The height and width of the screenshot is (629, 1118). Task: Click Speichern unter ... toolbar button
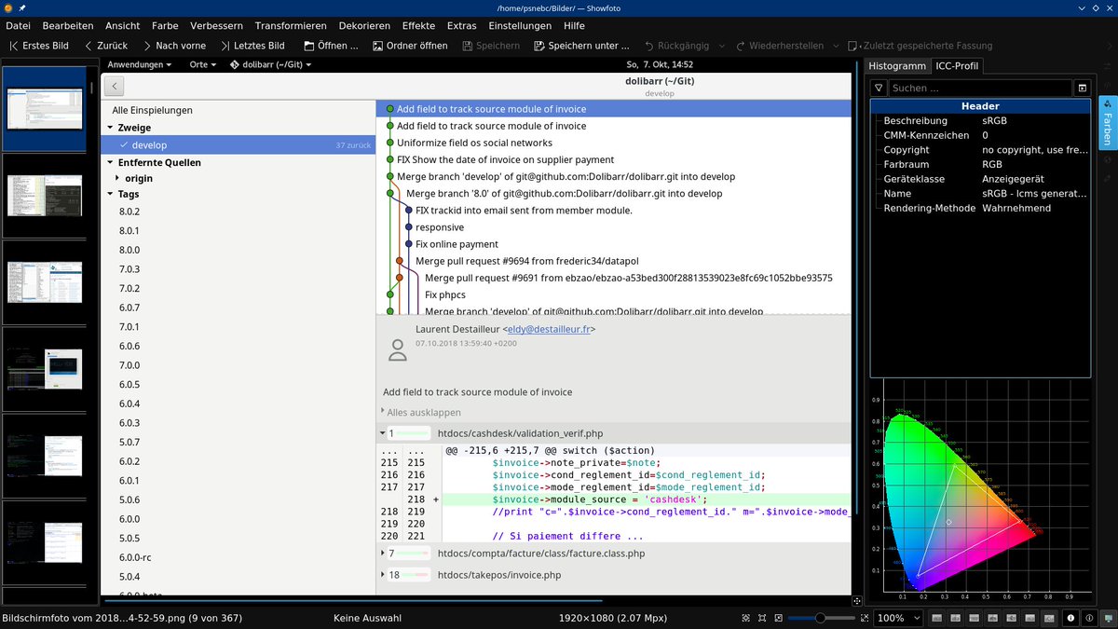(580, 45)
